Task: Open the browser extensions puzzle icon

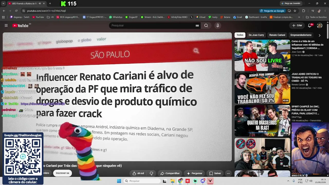Action: (x=304, y=11)
